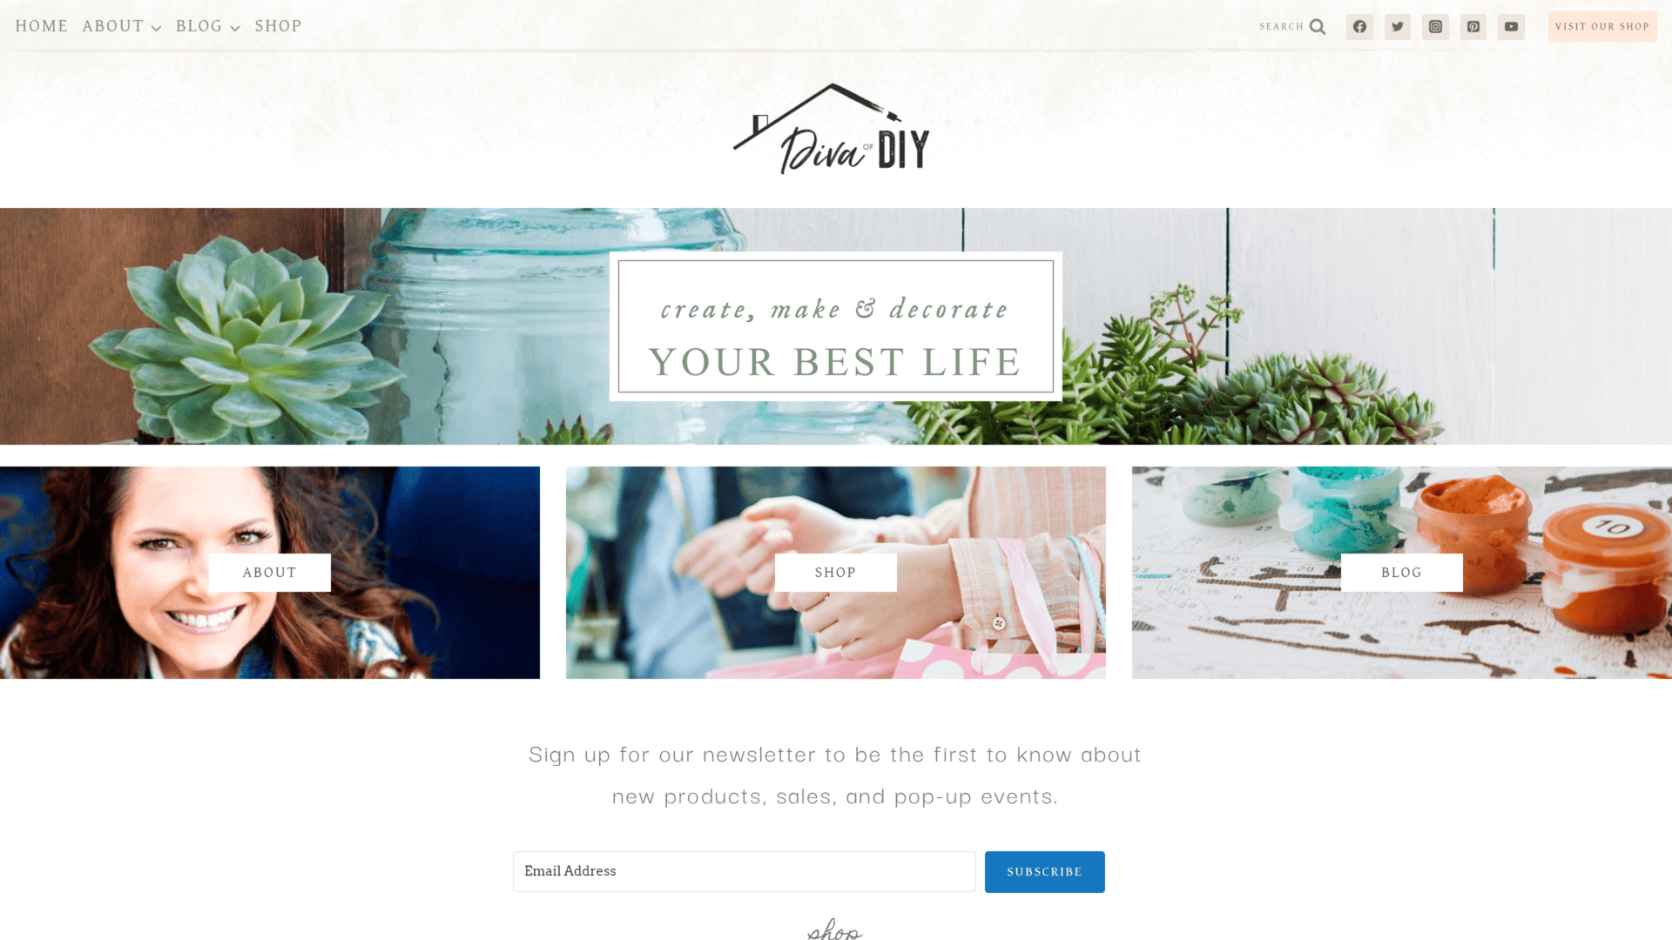Click the ABOUT section thumbnail image
1672x940 pixels.
coord(270,572)
